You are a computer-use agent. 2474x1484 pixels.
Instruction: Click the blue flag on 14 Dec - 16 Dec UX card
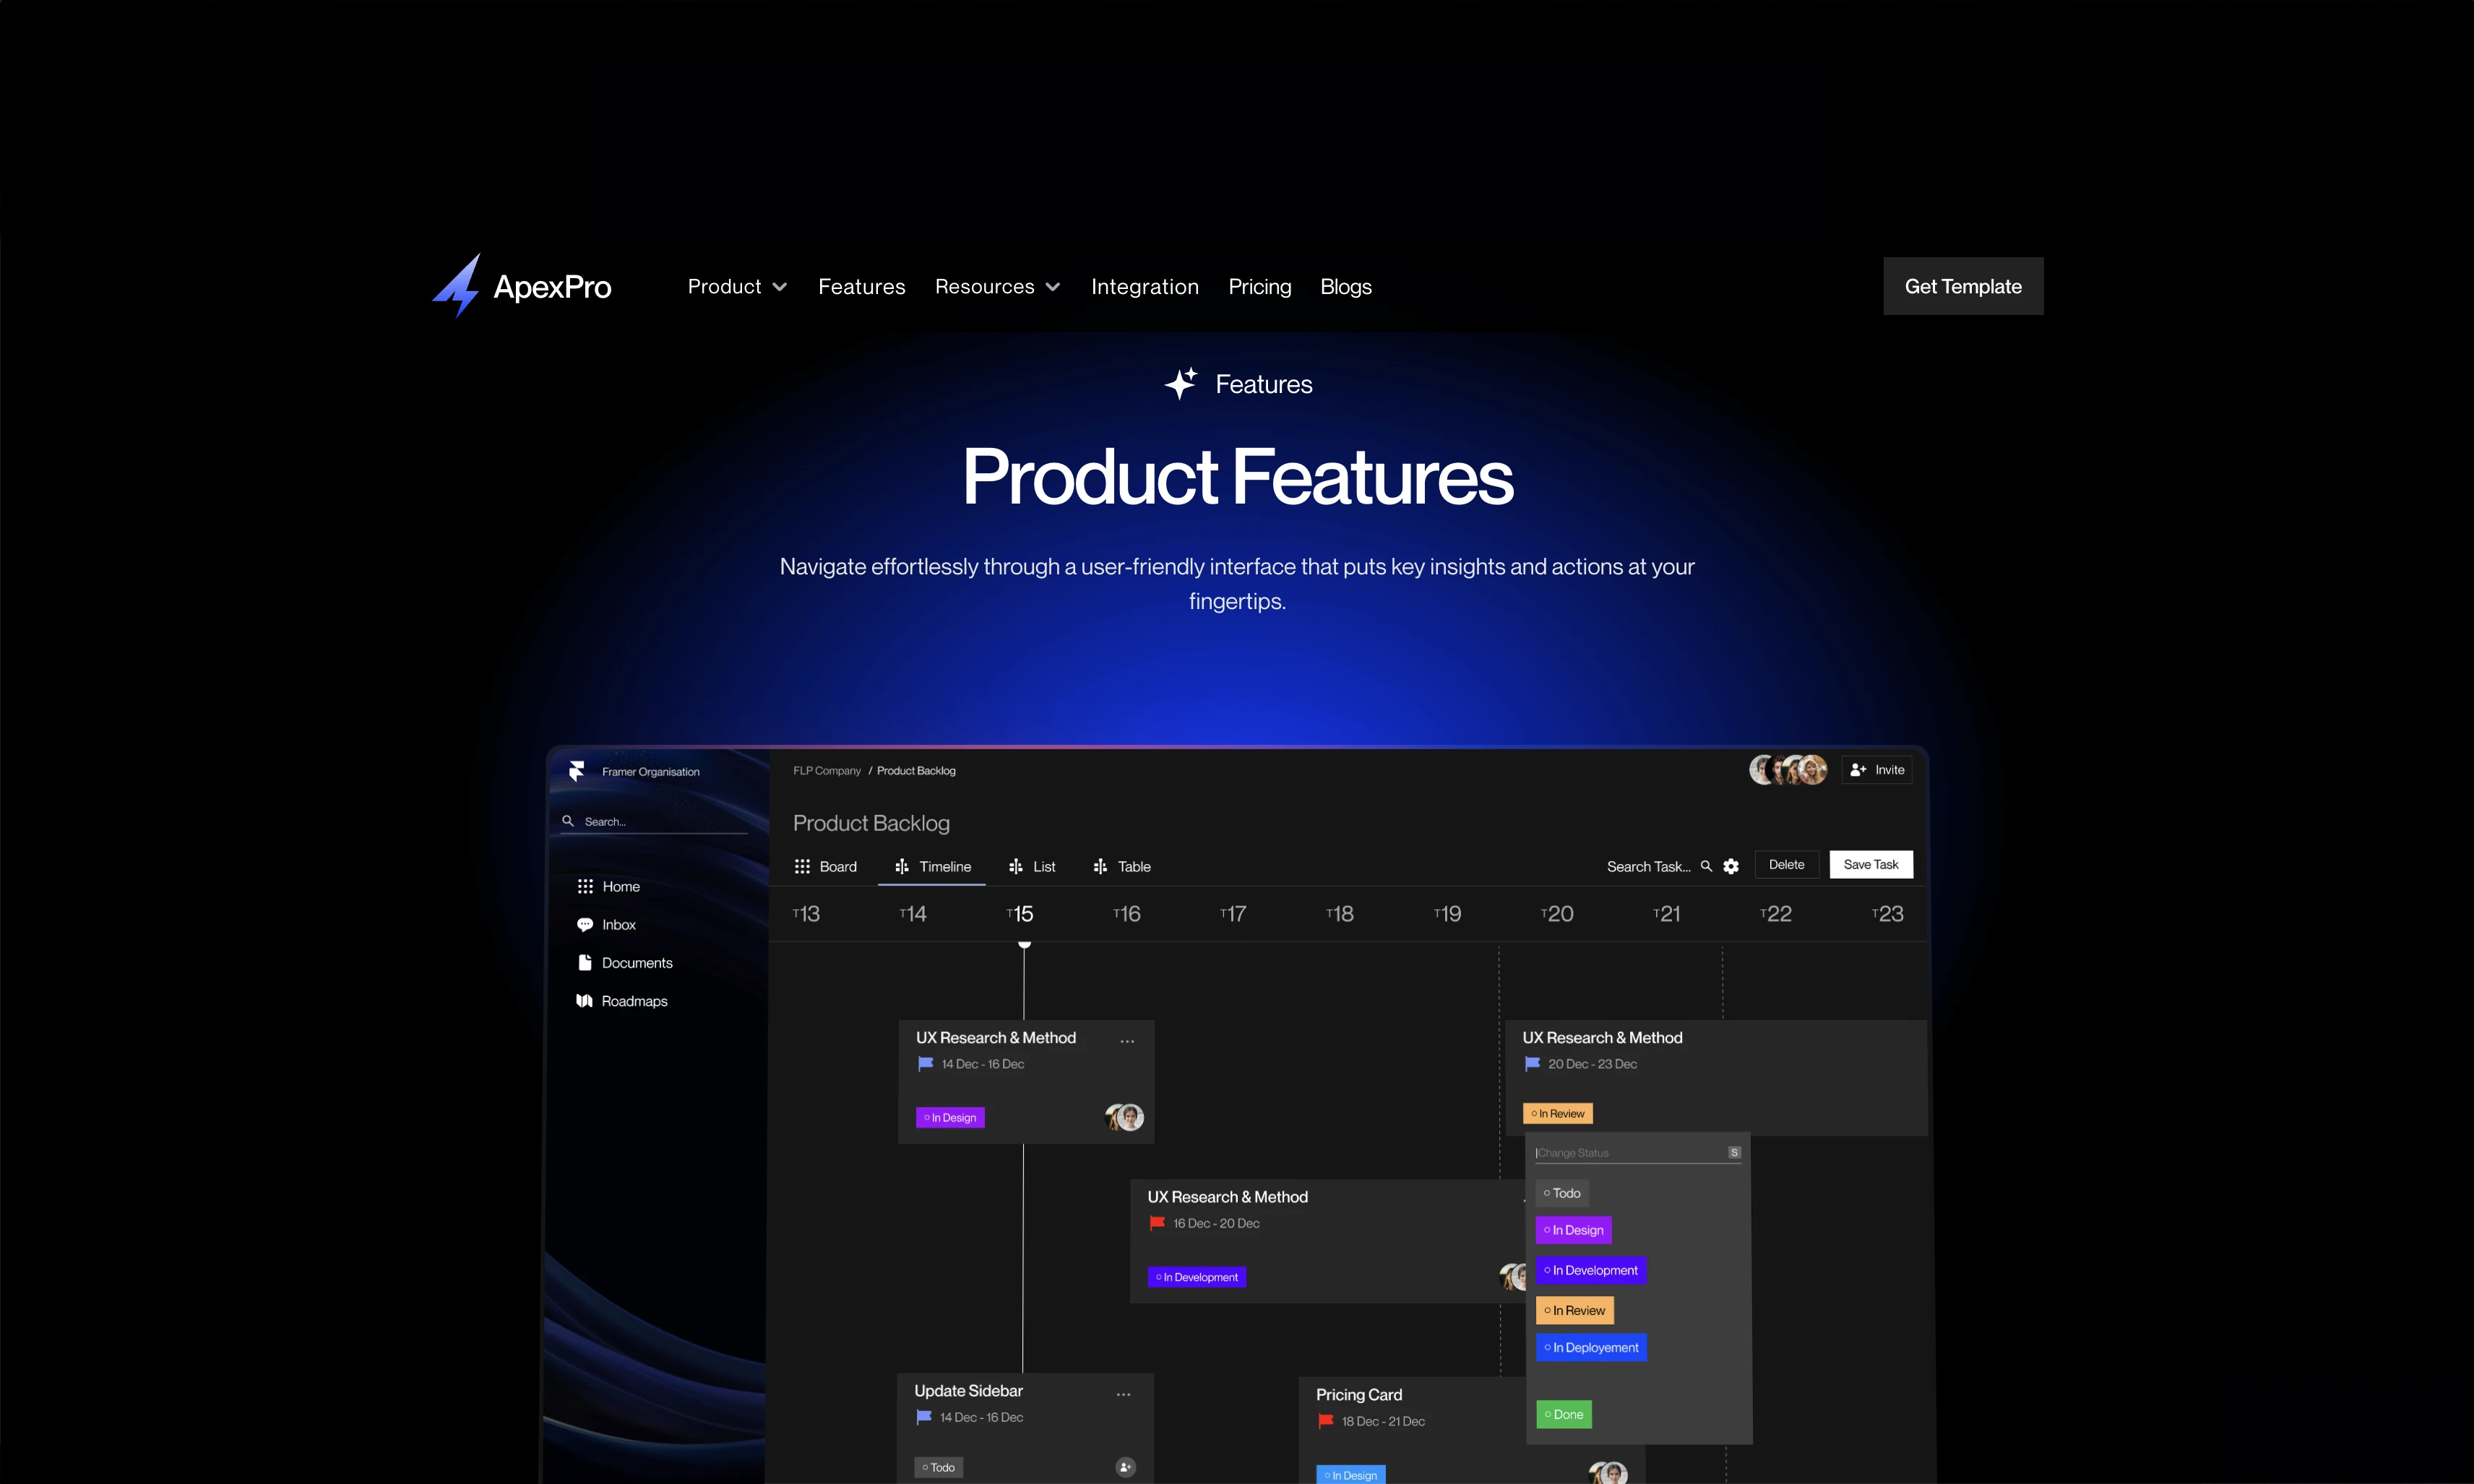click(926, 1064)
